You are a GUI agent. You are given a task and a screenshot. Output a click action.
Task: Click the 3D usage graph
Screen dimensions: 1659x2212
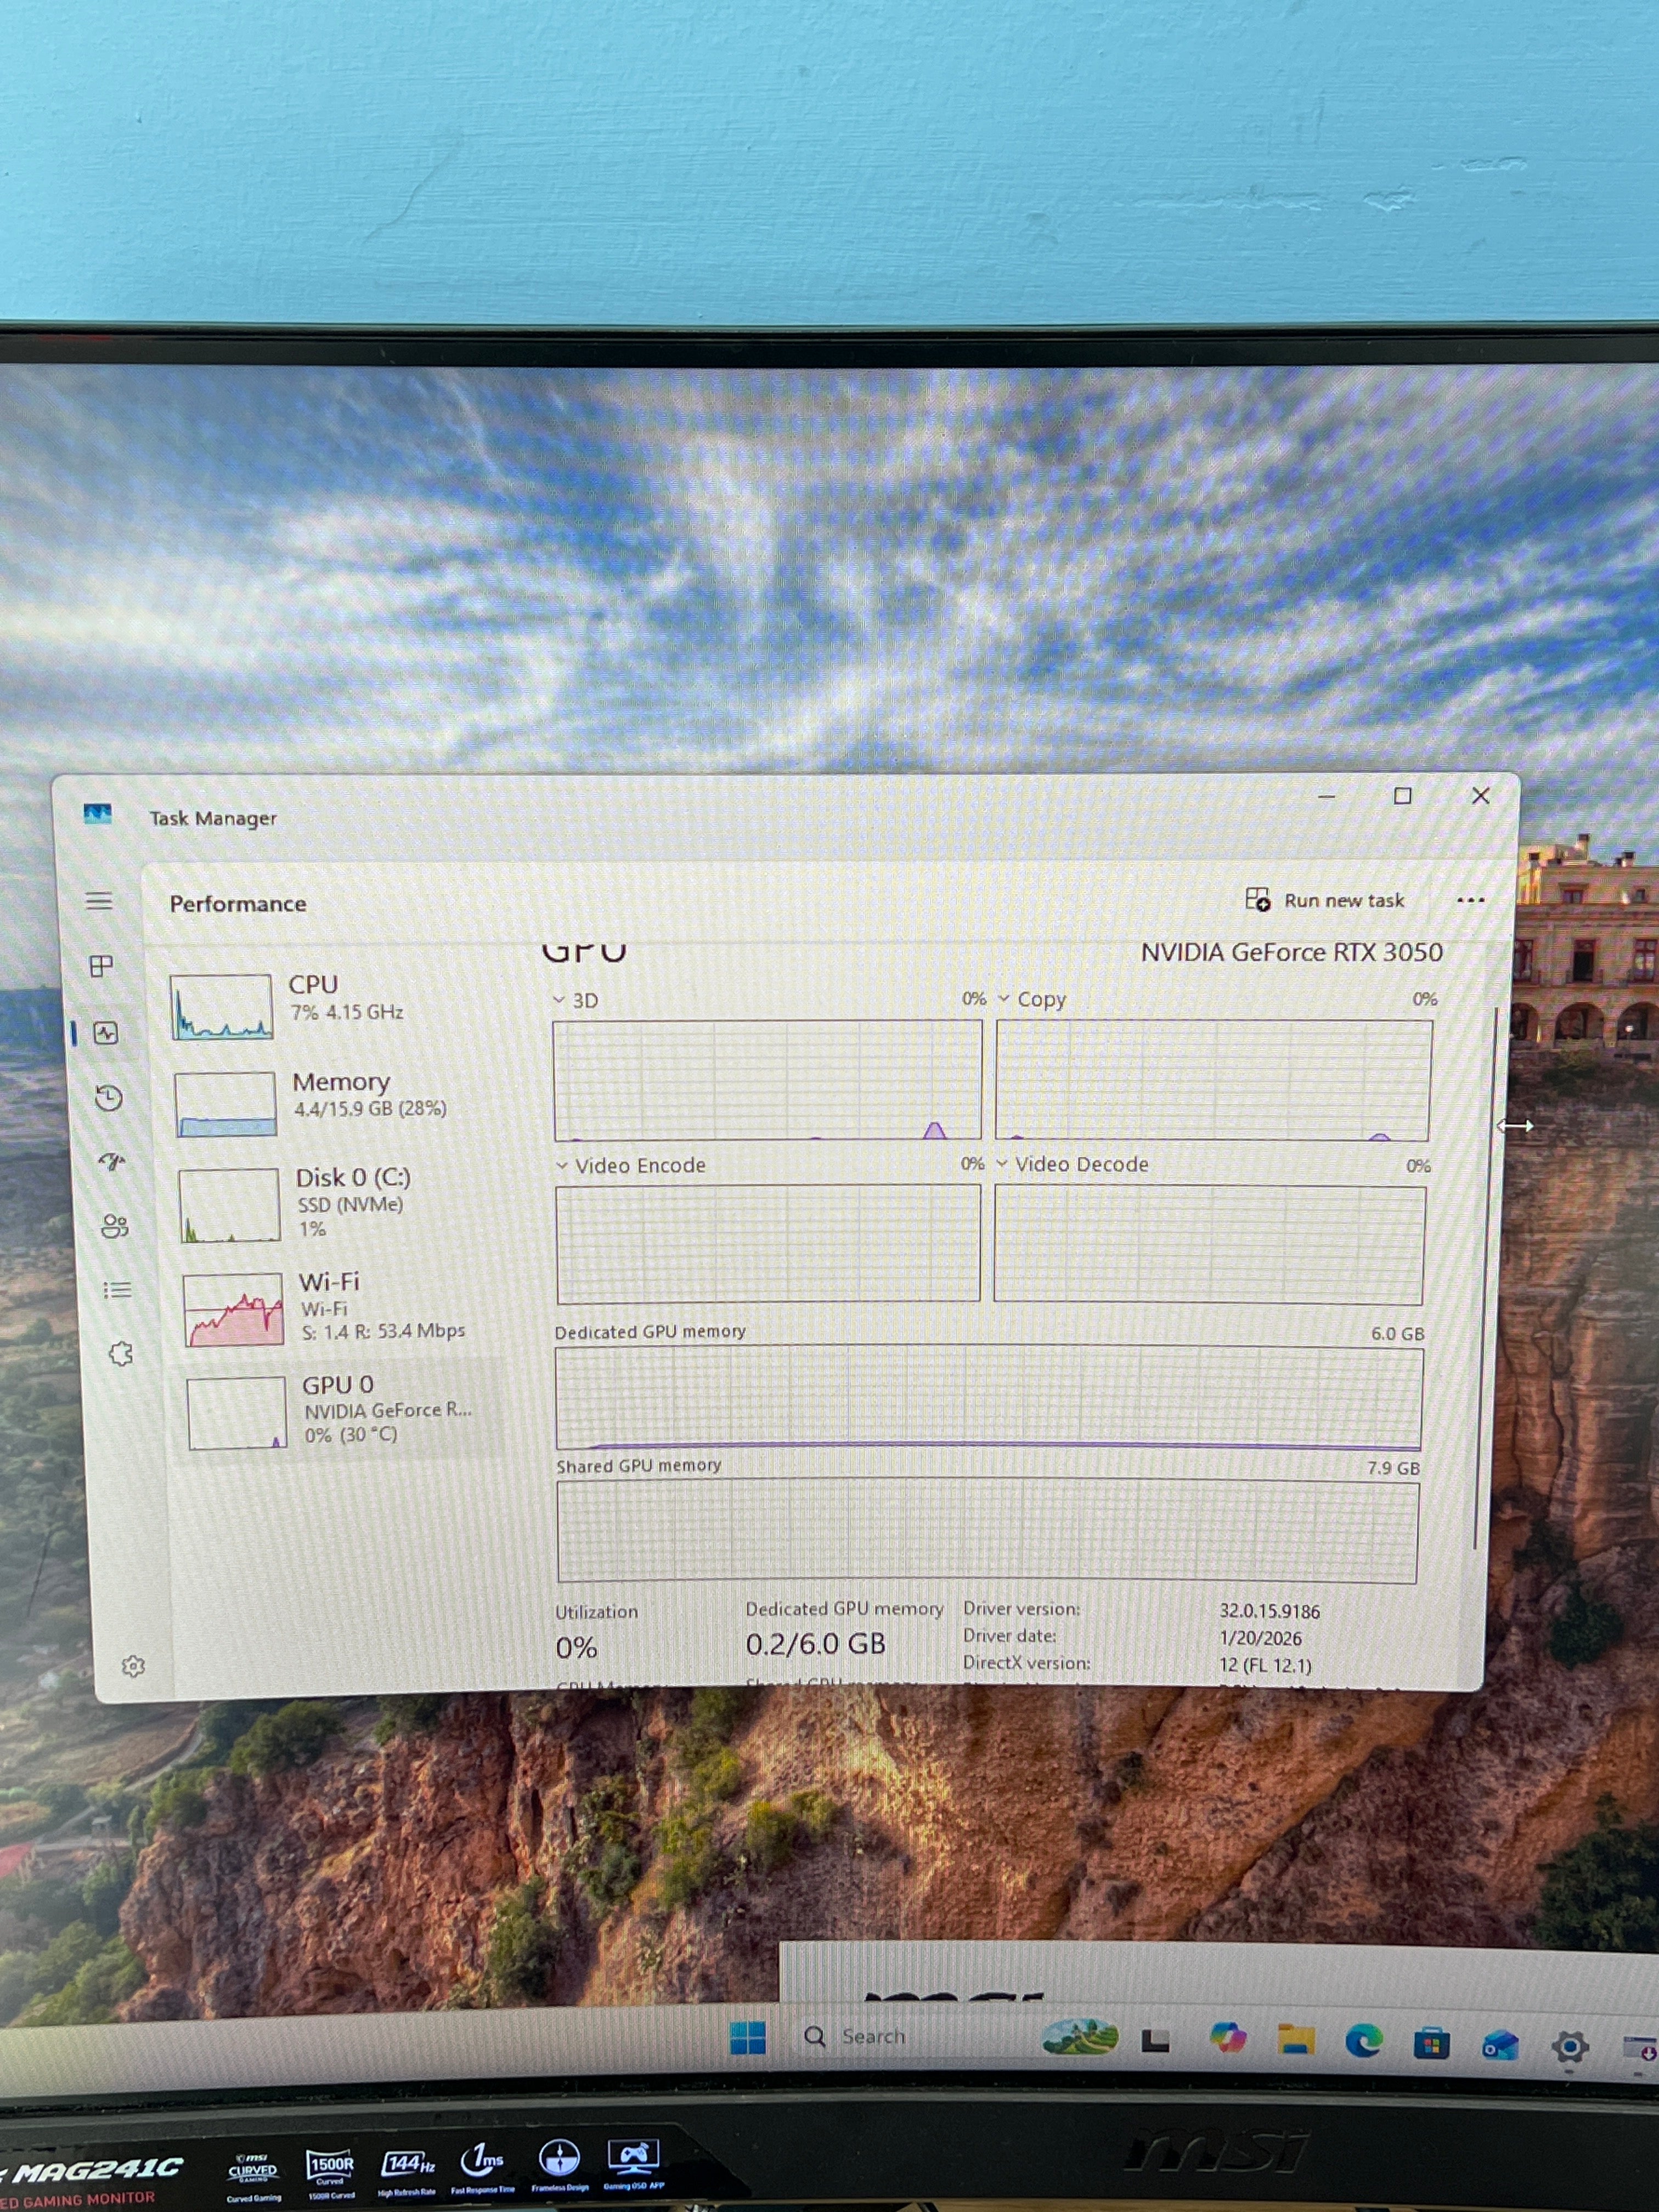[x=768, y=1080]
